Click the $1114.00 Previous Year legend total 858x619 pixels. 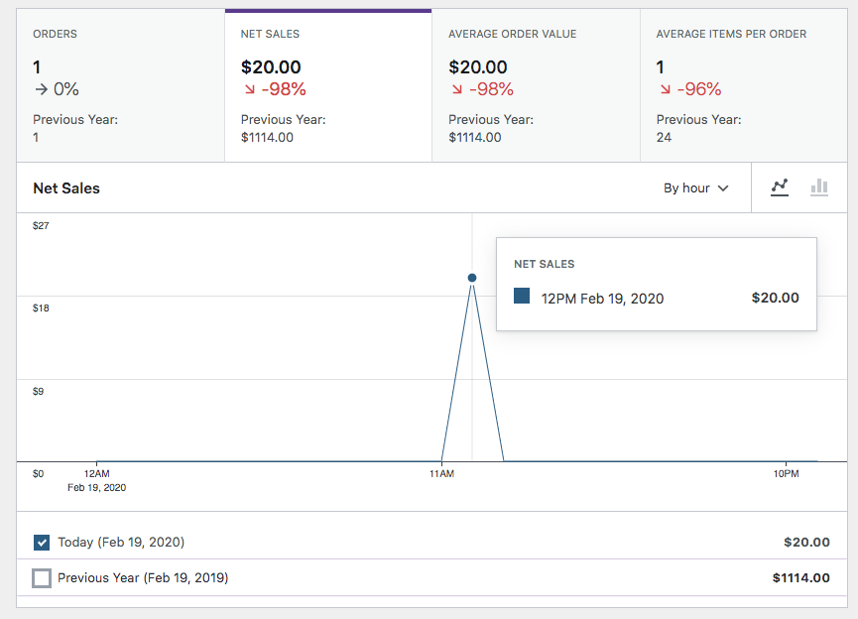coord(801,578)
